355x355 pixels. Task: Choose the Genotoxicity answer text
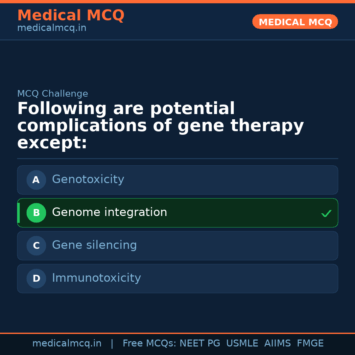(x=88, y=179)
